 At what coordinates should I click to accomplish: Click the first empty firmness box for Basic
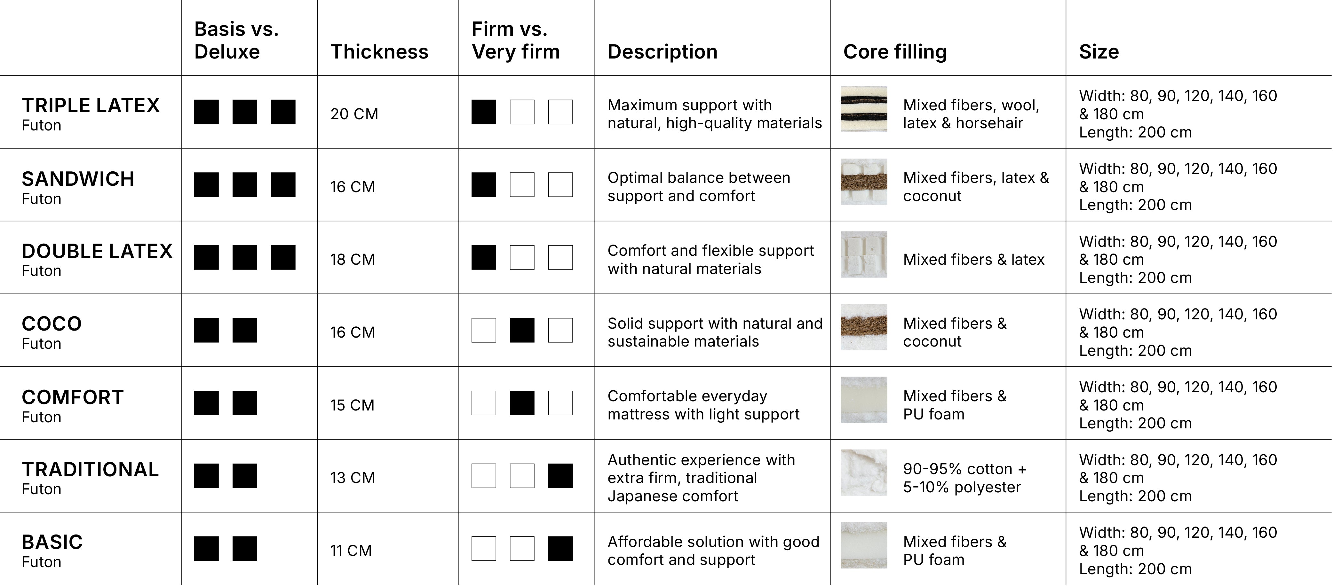pyautogui.click(x=483, y=549)
